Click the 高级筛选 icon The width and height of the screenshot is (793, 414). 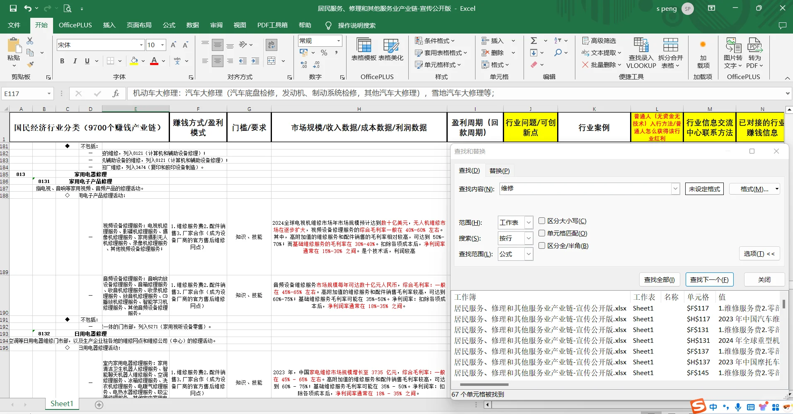click(586, 40)
